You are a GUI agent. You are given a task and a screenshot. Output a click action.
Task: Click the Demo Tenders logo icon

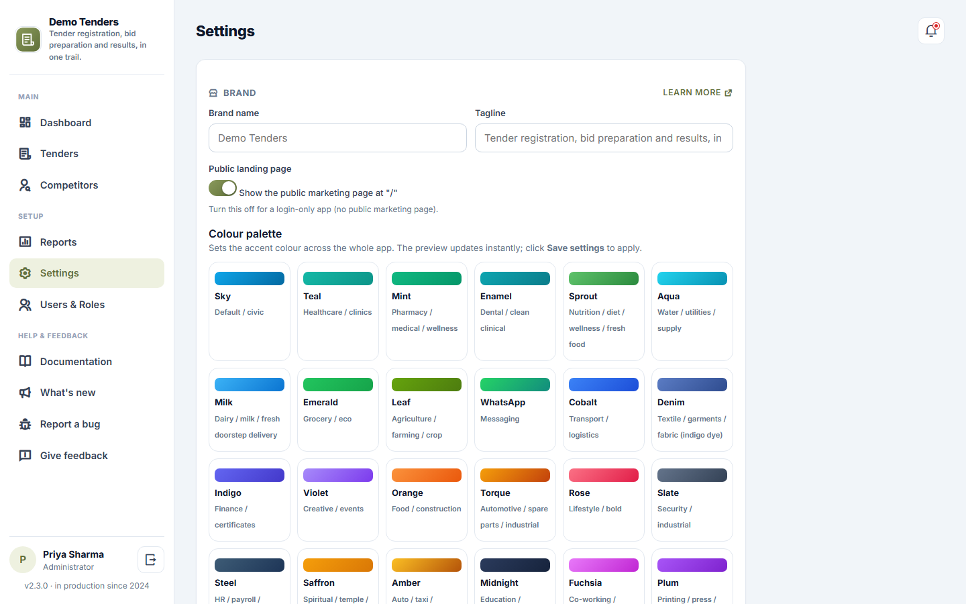tap(28, 40)
